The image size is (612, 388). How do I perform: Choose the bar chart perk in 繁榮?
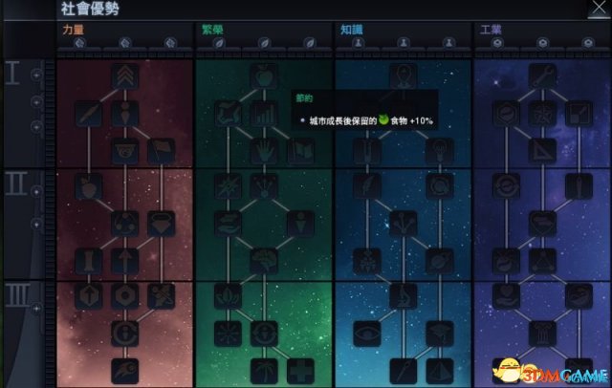click(264, 114)
